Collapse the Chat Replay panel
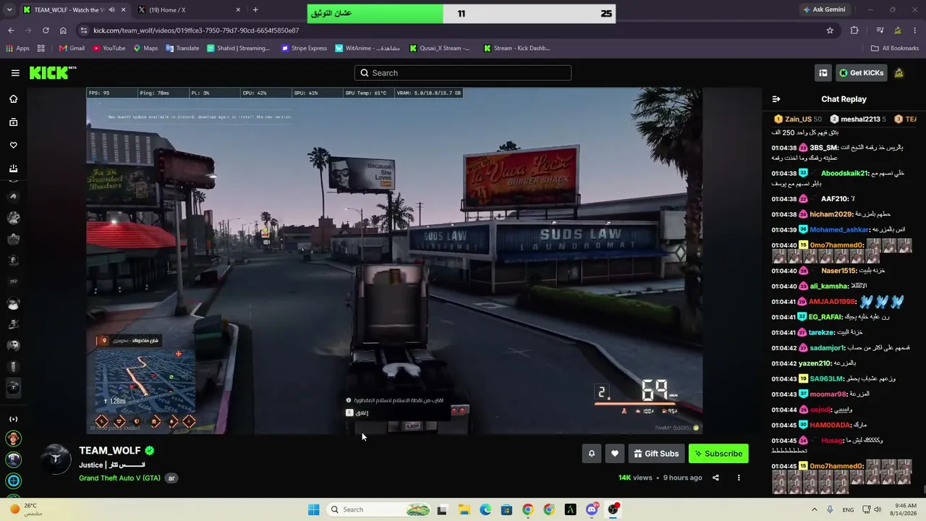Image resolution: width=926 pixels, height=521 pixels. click(x=776, y=99)
